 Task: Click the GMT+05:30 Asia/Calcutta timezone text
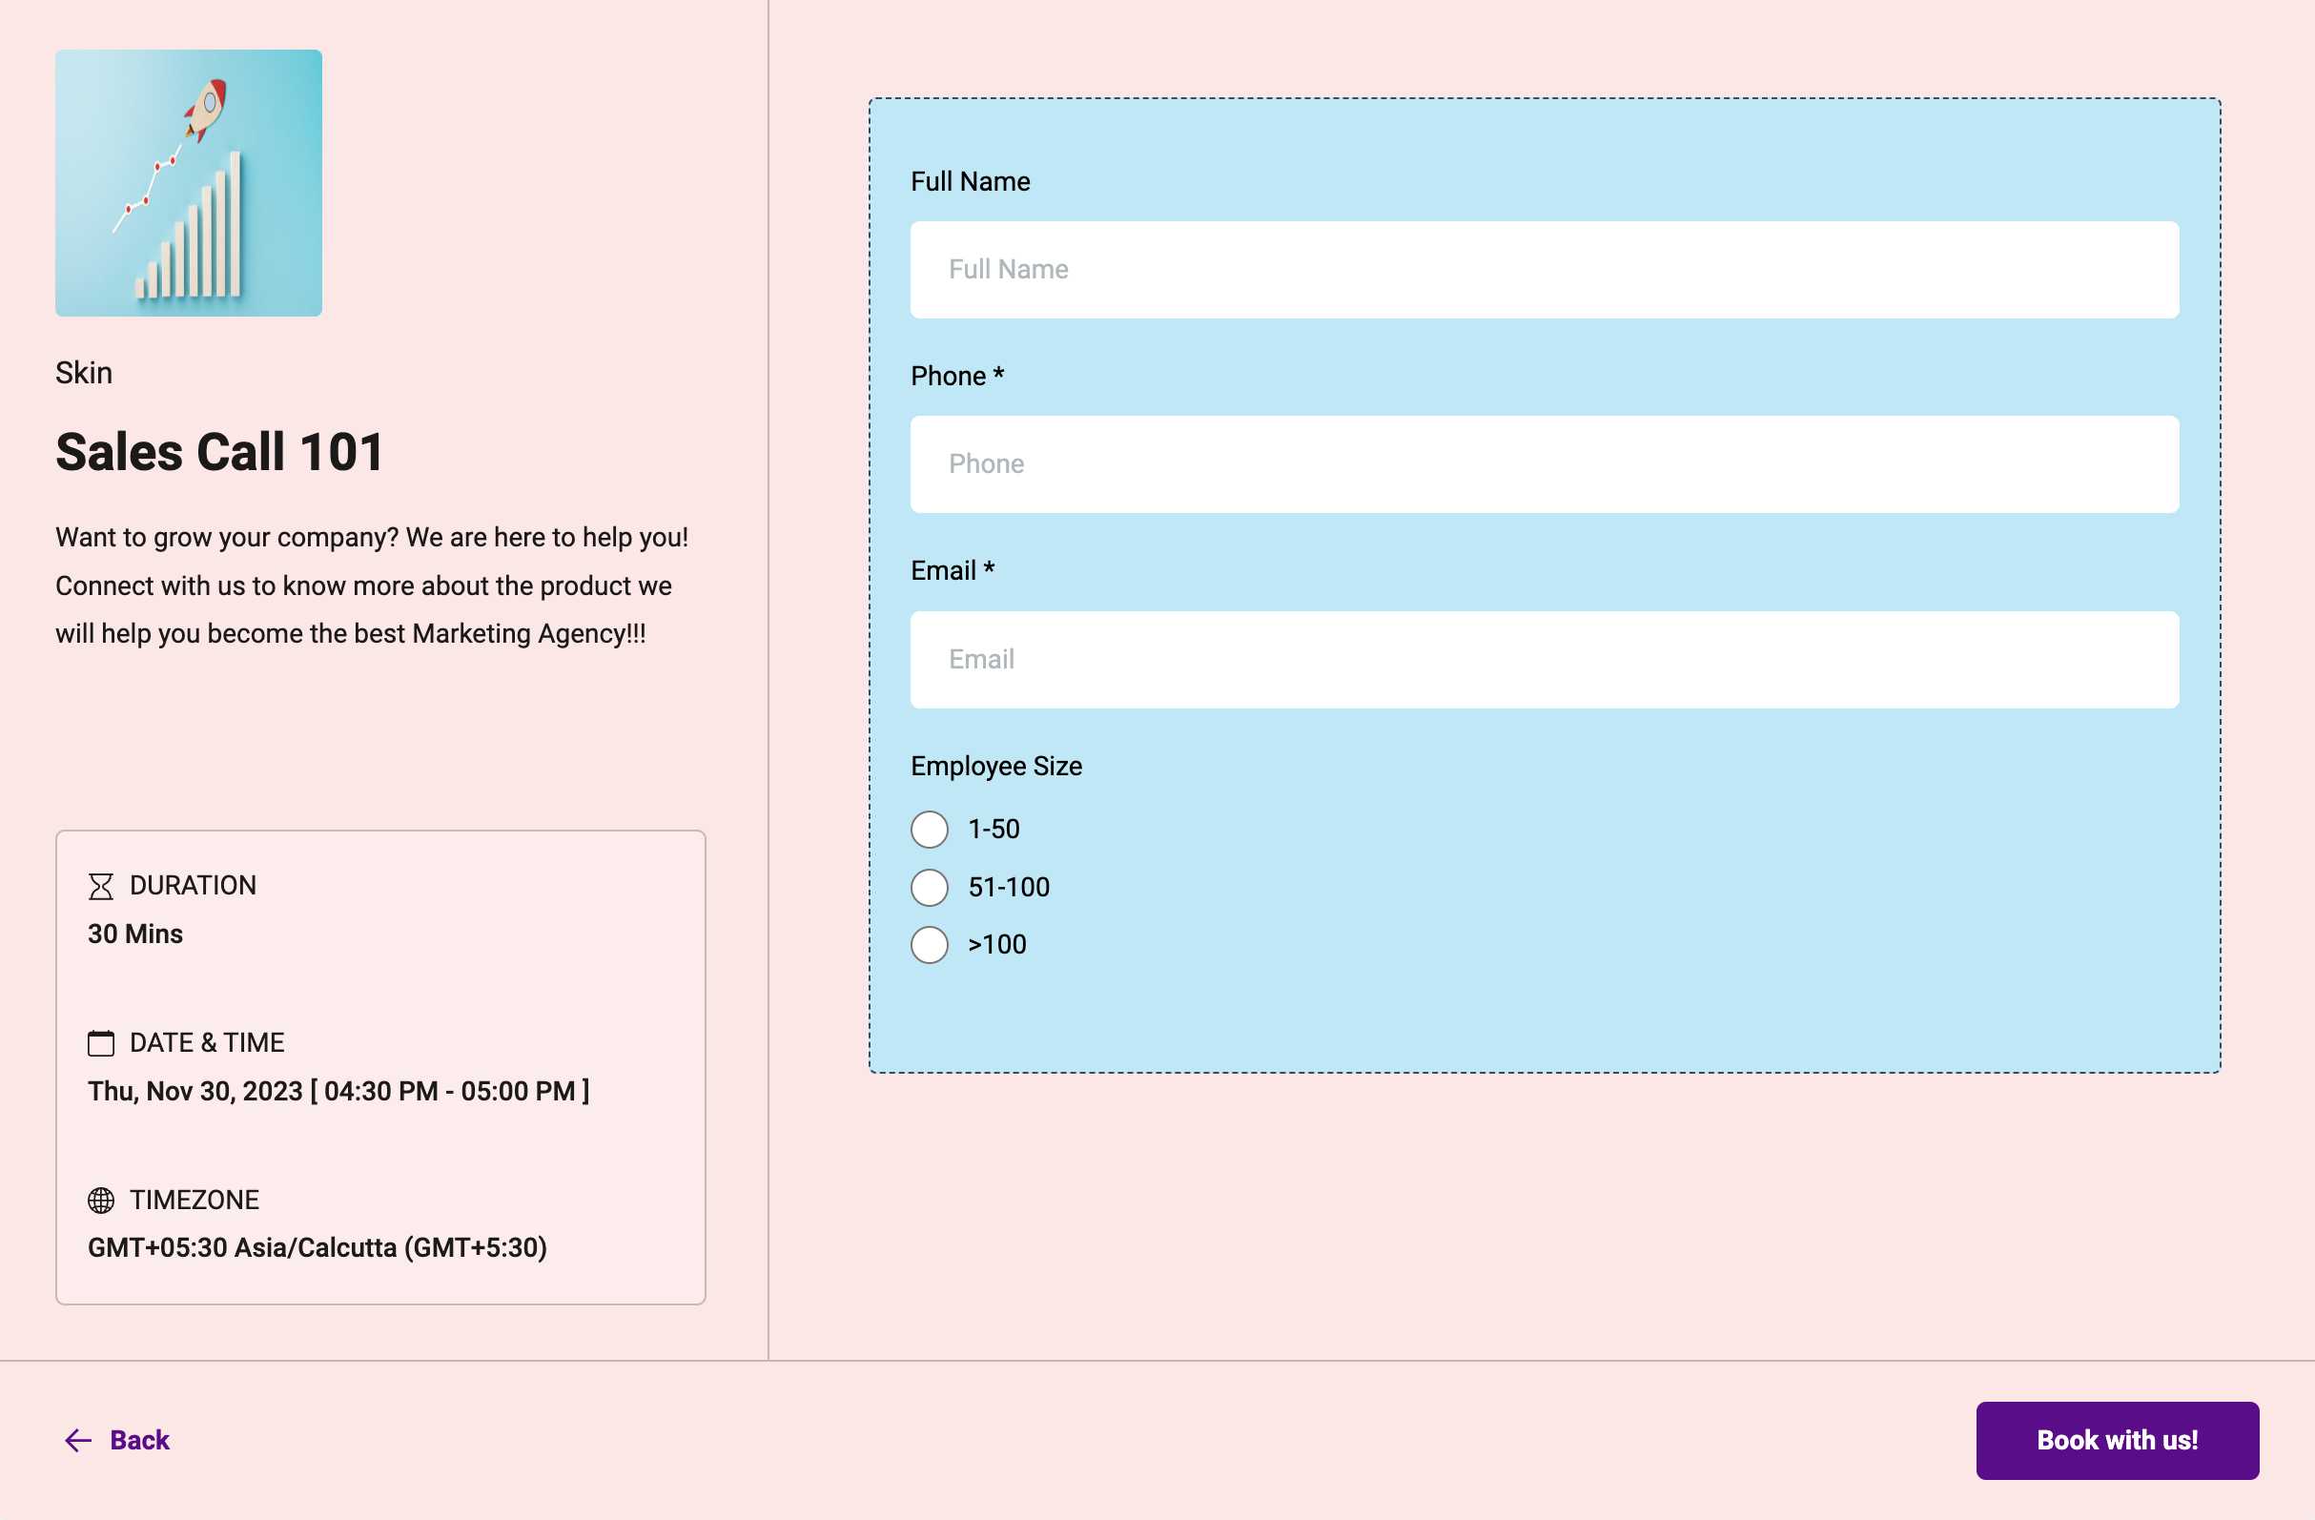(x=318, y=1247)
